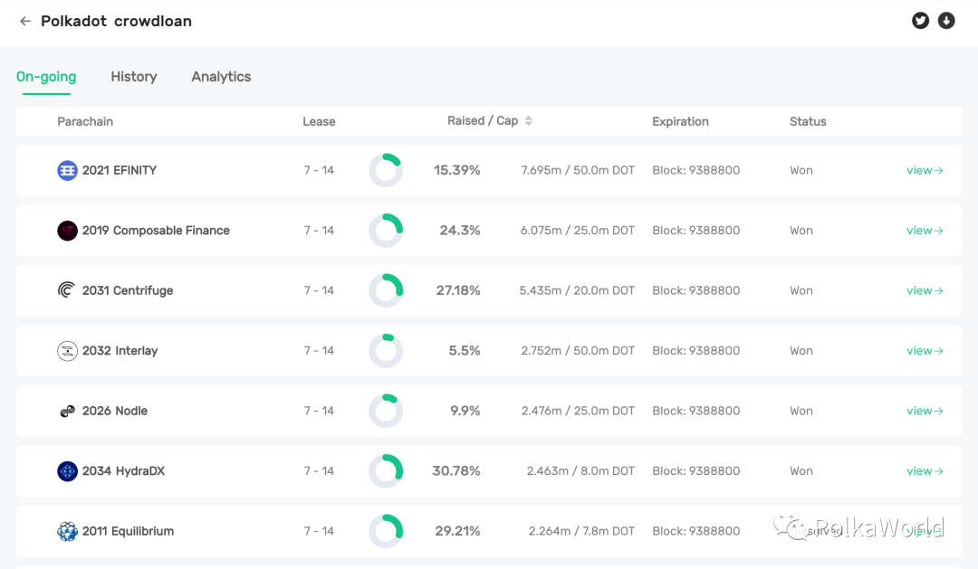Click the 30.78% percentage for HydraDX
This screenshot has height=569, width=978.
point(455,471)
